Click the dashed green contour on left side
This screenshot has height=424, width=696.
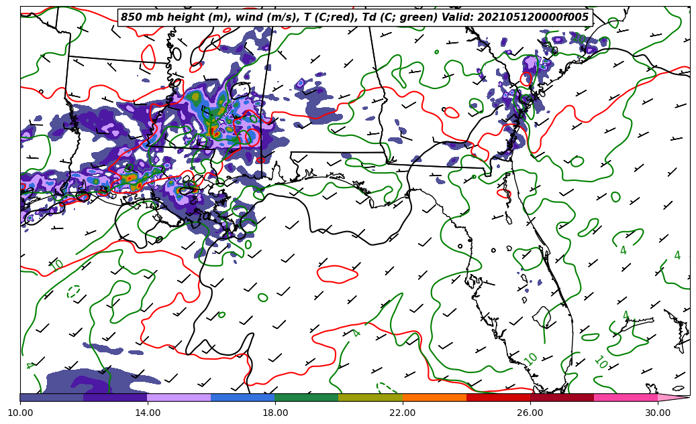point(74,292)
